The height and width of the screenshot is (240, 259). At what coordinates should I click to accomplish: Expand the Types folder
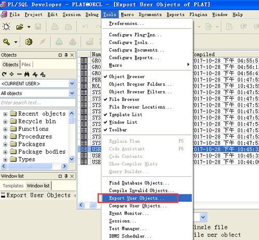[x=5, y=159]
